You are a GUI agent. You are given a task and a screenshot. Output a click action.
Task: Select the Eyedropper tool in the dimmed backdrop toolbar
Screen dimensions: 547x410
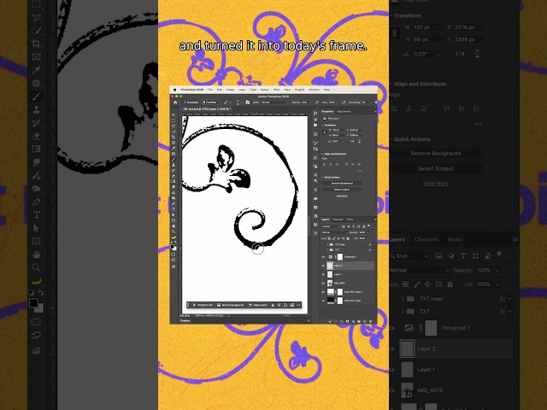coord(36,70)
